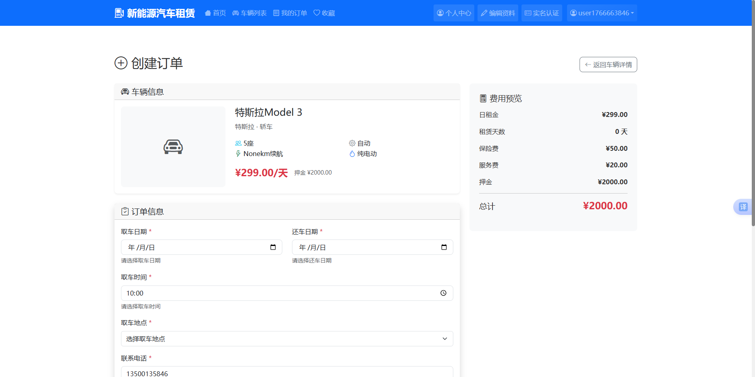The height and width of the screenshot is (377, 755).
Task: Click the plus icon beside 创建订单
Action: 121,63
